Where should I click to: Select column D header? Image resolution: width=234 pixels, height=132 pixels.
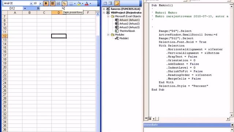tap(59, 13)
